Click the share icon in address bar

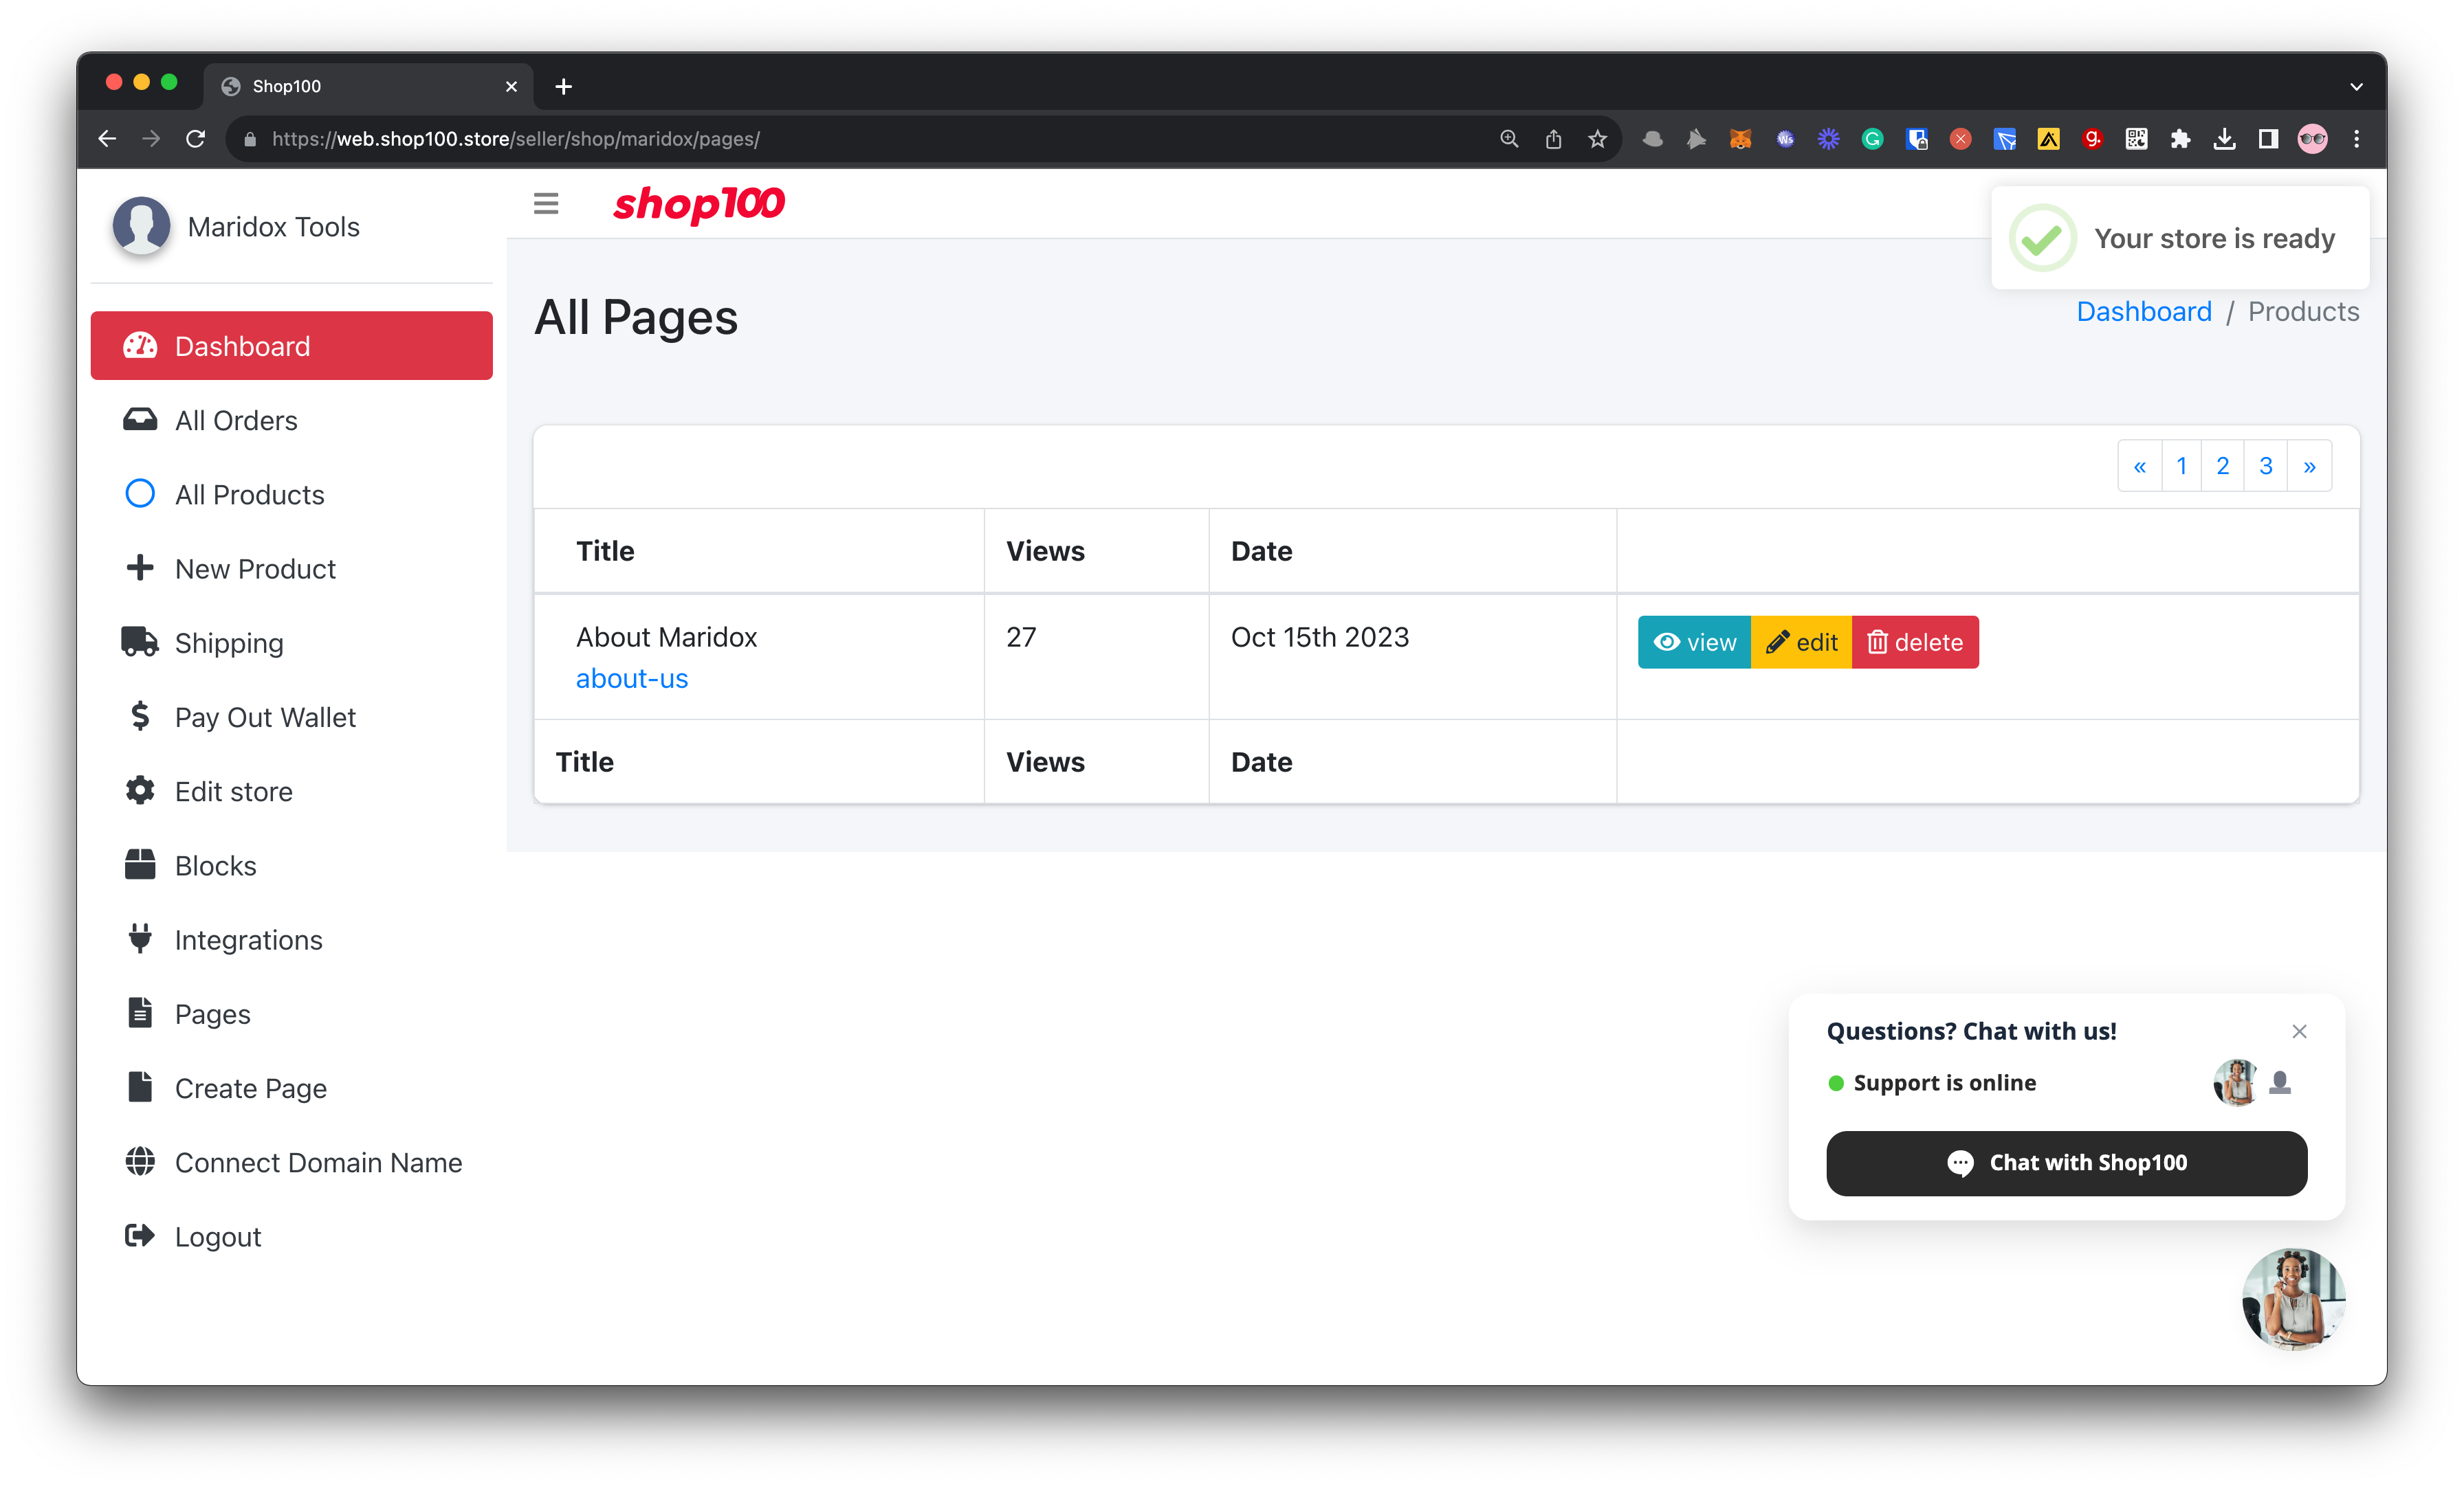tap(1553, 139)
